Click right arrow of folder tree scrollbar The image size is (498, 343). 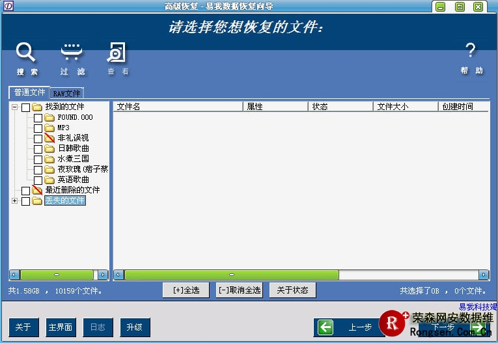pos(102,275)
